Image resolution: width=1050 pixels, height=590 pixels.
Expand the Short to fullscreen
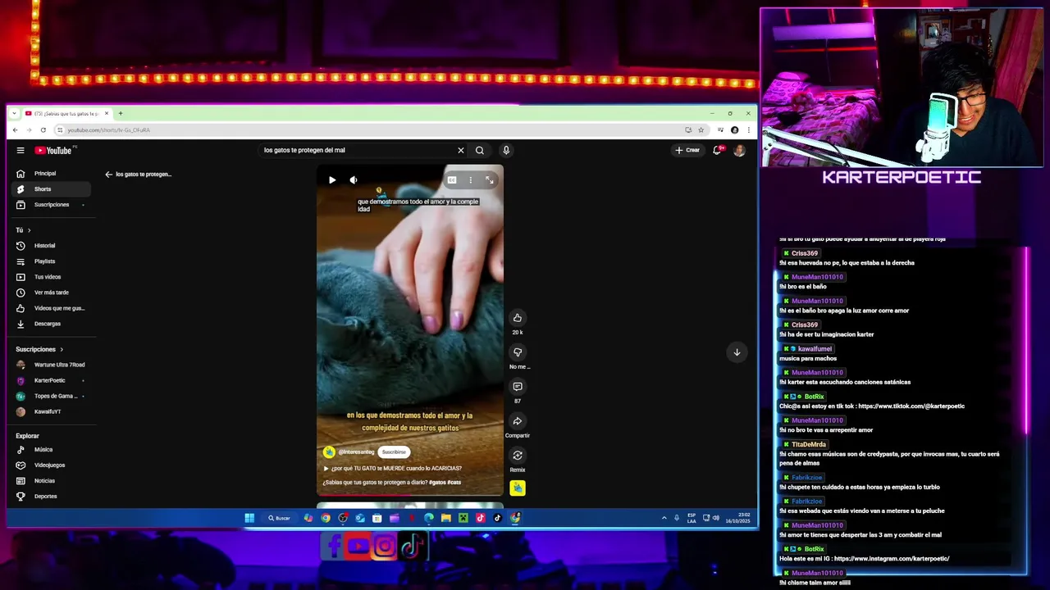[490, 179]
